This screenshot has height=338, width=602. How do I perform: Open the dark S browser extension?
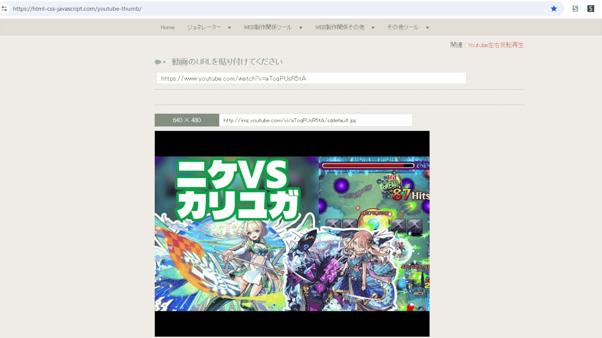pos(591,8)
